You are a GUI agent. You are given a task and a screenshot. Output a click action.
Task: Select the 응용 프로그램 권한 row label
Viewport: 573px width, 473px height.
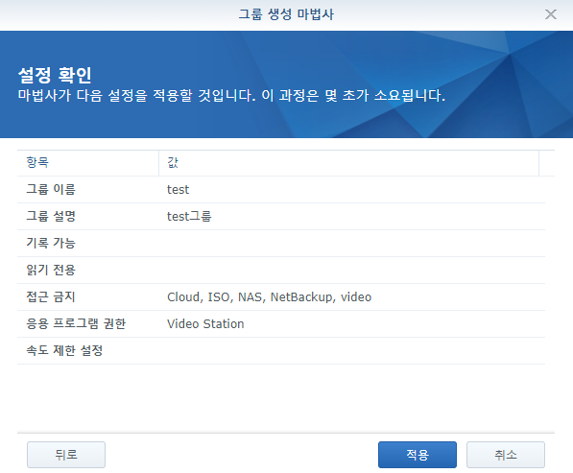pyautogui.click(x=76, y=324)
